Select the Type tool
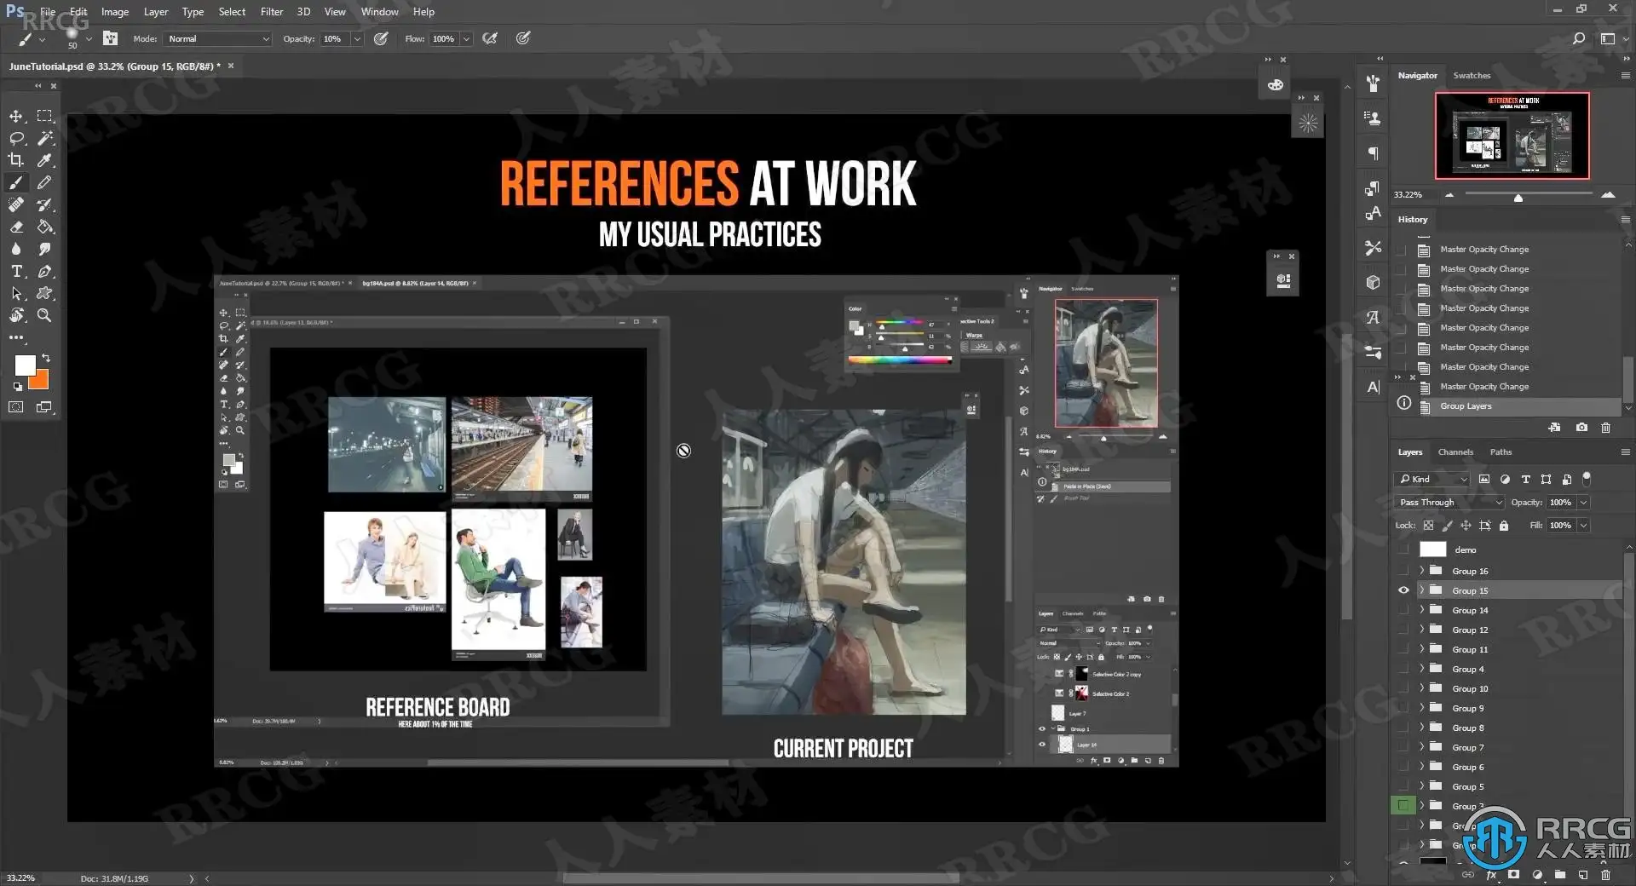This screenshot has height=886, width=1636. point(16,271)
